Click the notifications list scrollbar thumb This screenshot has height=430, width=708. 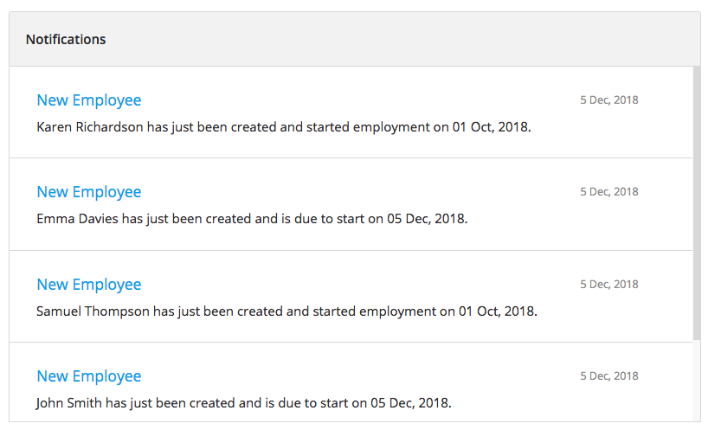point(697,203)
